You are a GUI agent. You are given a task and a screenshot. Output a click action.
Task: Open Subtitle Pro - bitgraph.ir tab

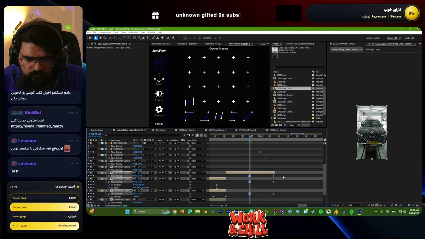(x=187, y=44)
